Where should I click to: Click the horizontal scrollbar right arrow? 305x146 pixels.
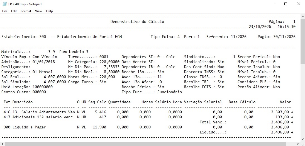[x=298, y=144]
